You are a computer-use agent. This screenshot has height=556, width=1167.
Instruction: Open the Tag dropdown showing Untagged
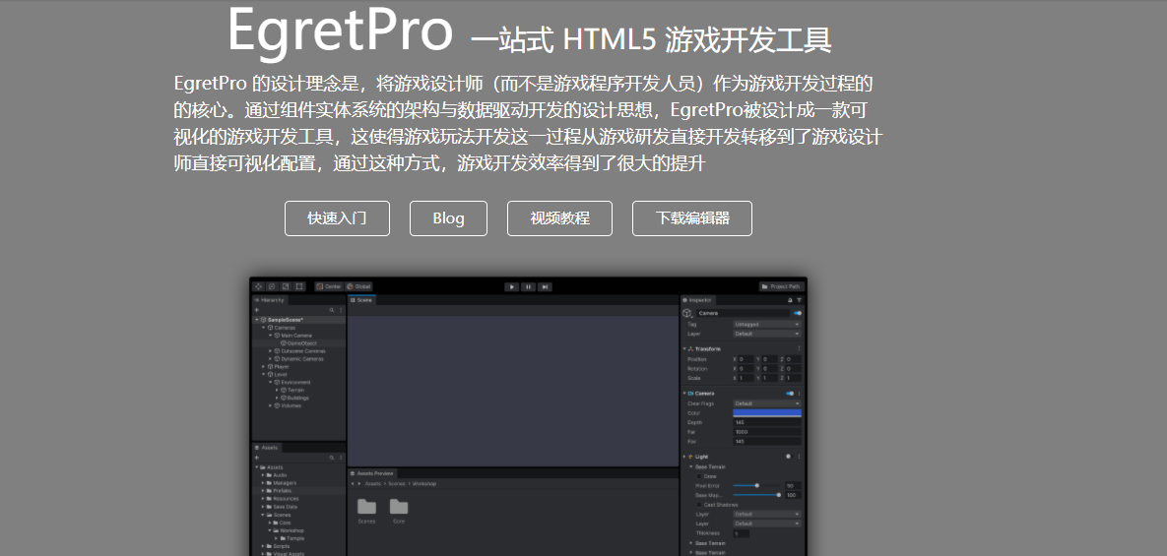click(x=767, y=324)
